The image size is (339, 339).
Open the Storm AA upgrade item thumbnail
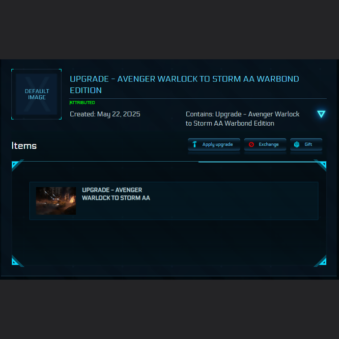coord(56,201)
